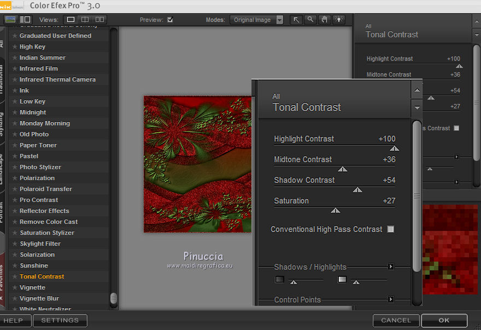Image resolution: width=481 pixels, height=330 pixels.
Task: Select the zoom magnifier tool
Action: pyautogui.click(x=310, y=20)
